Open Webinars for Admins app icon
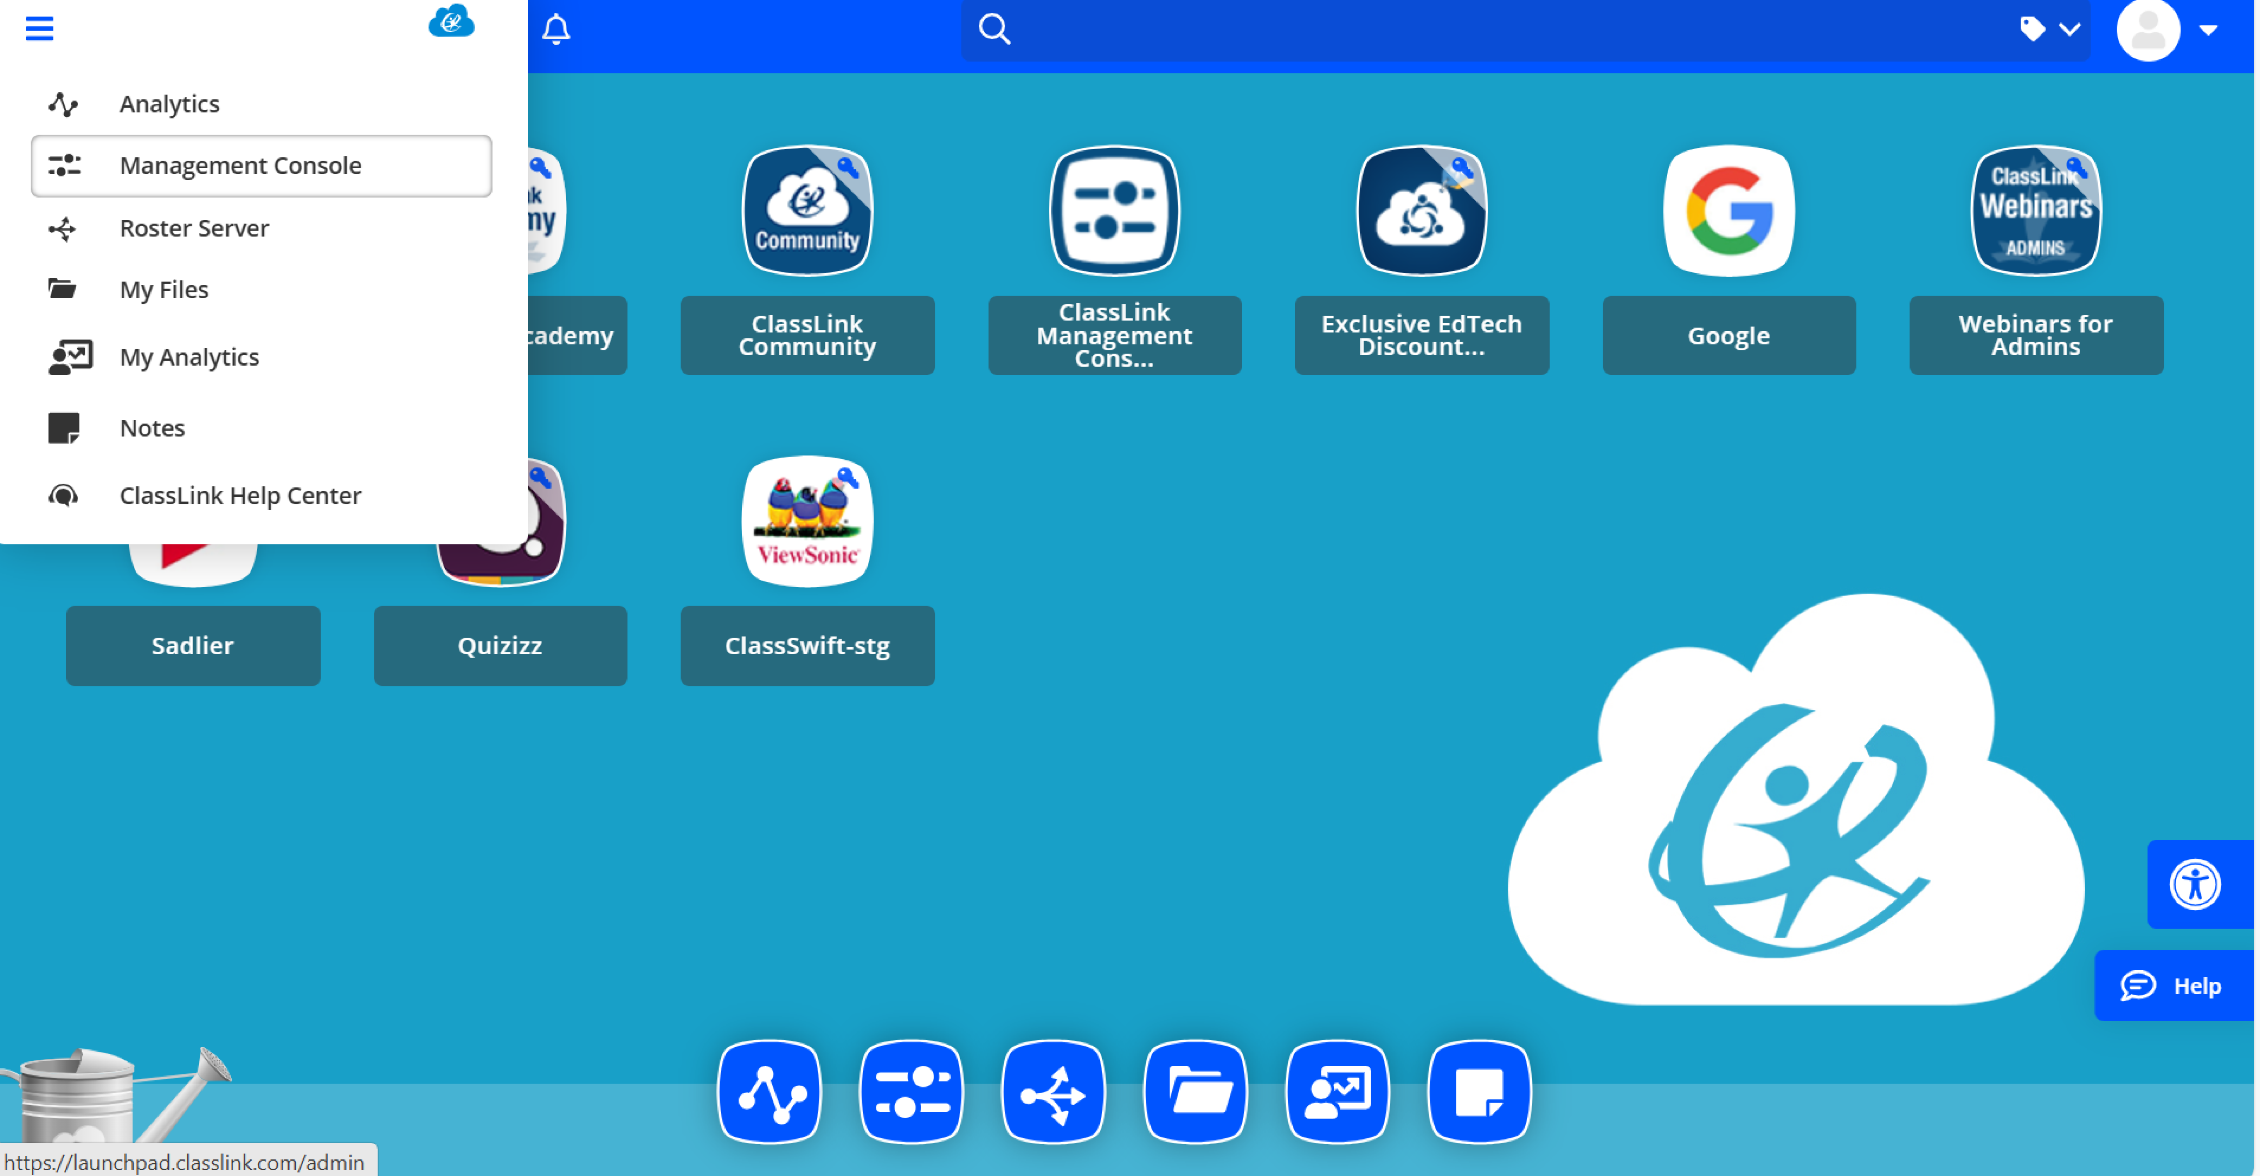Screen dimensions: 2260x1176 (2035, 211)
